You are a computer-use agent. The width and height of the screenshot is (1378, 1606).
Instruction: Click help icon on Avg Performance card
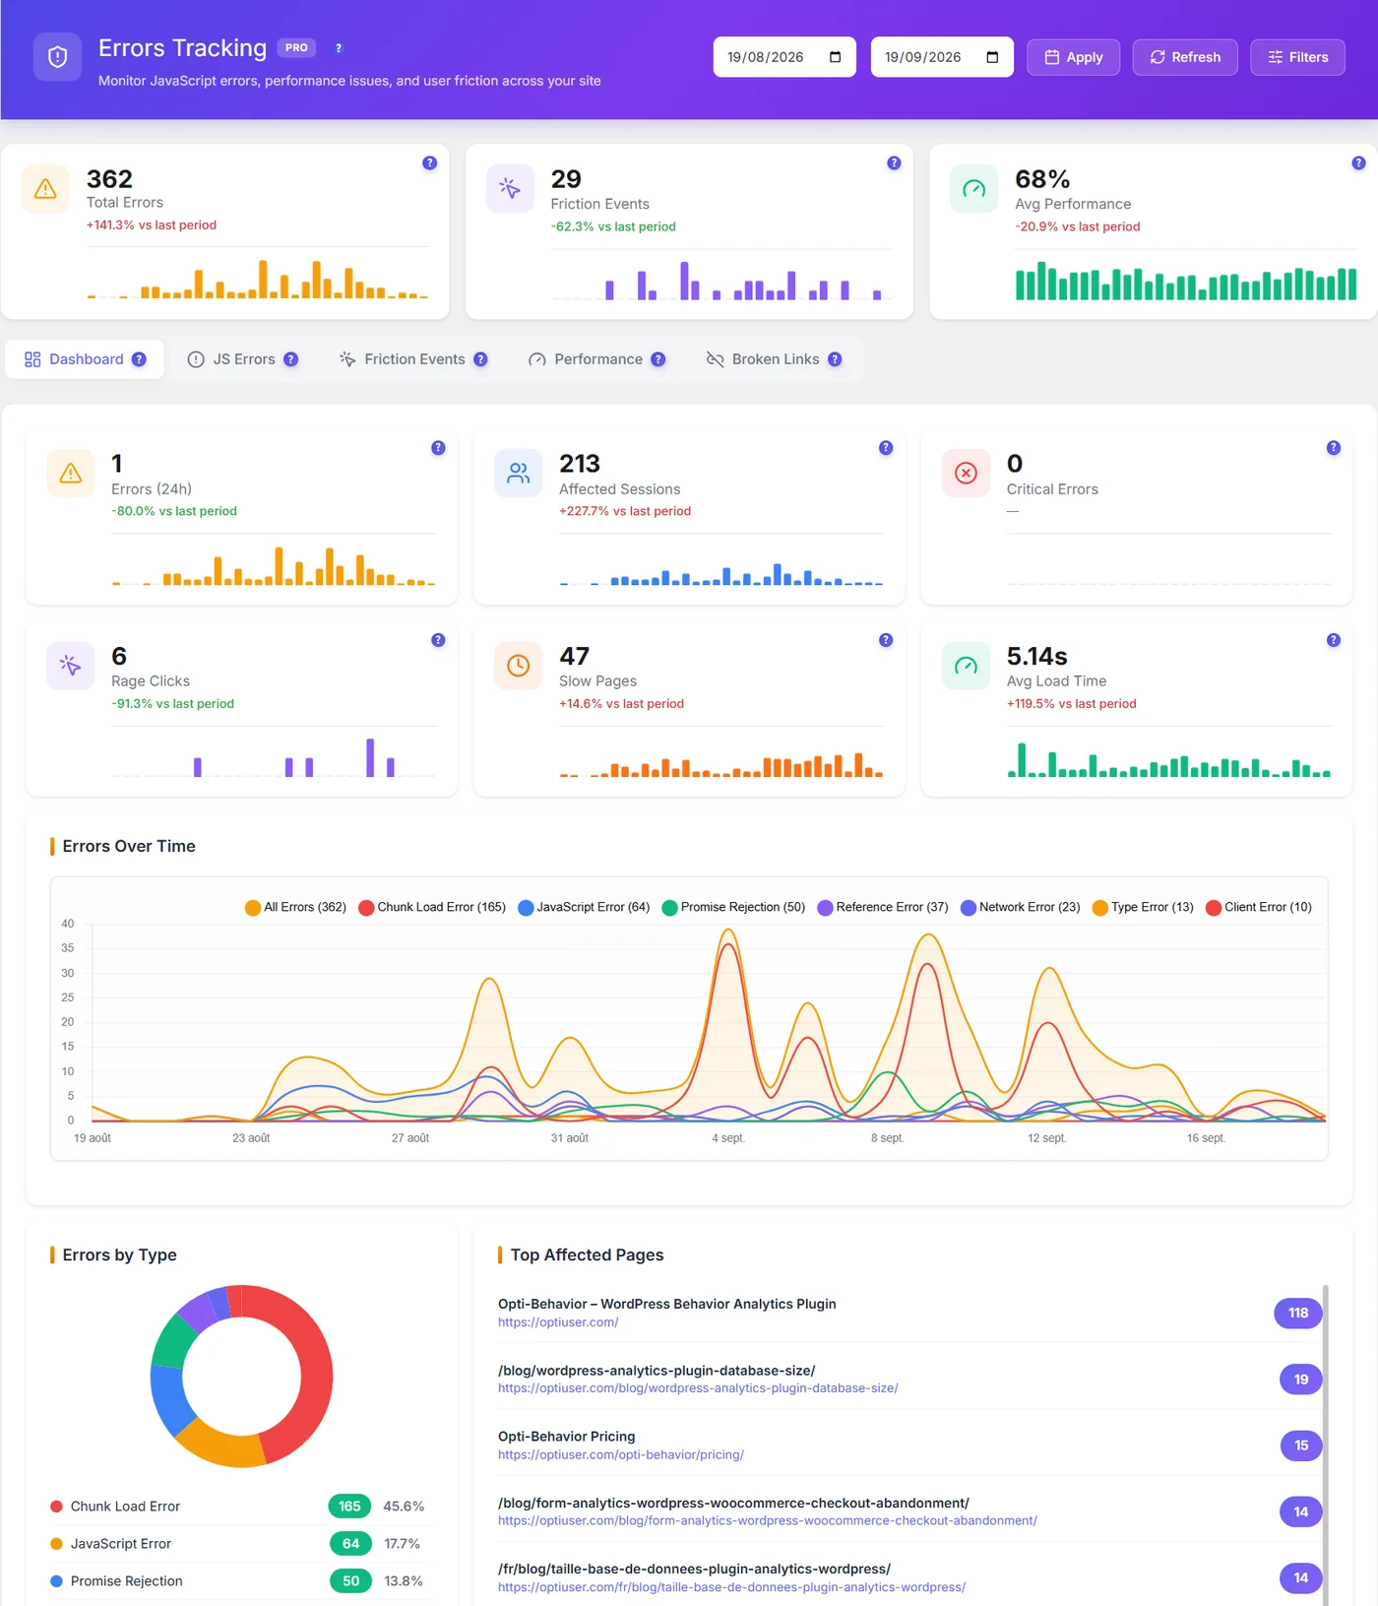point(1358,163)
